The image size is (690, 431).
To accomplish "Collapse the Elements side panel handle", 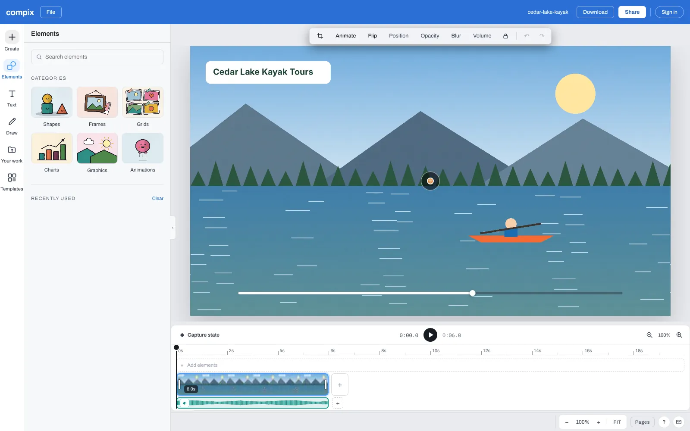I will [173, 228].
